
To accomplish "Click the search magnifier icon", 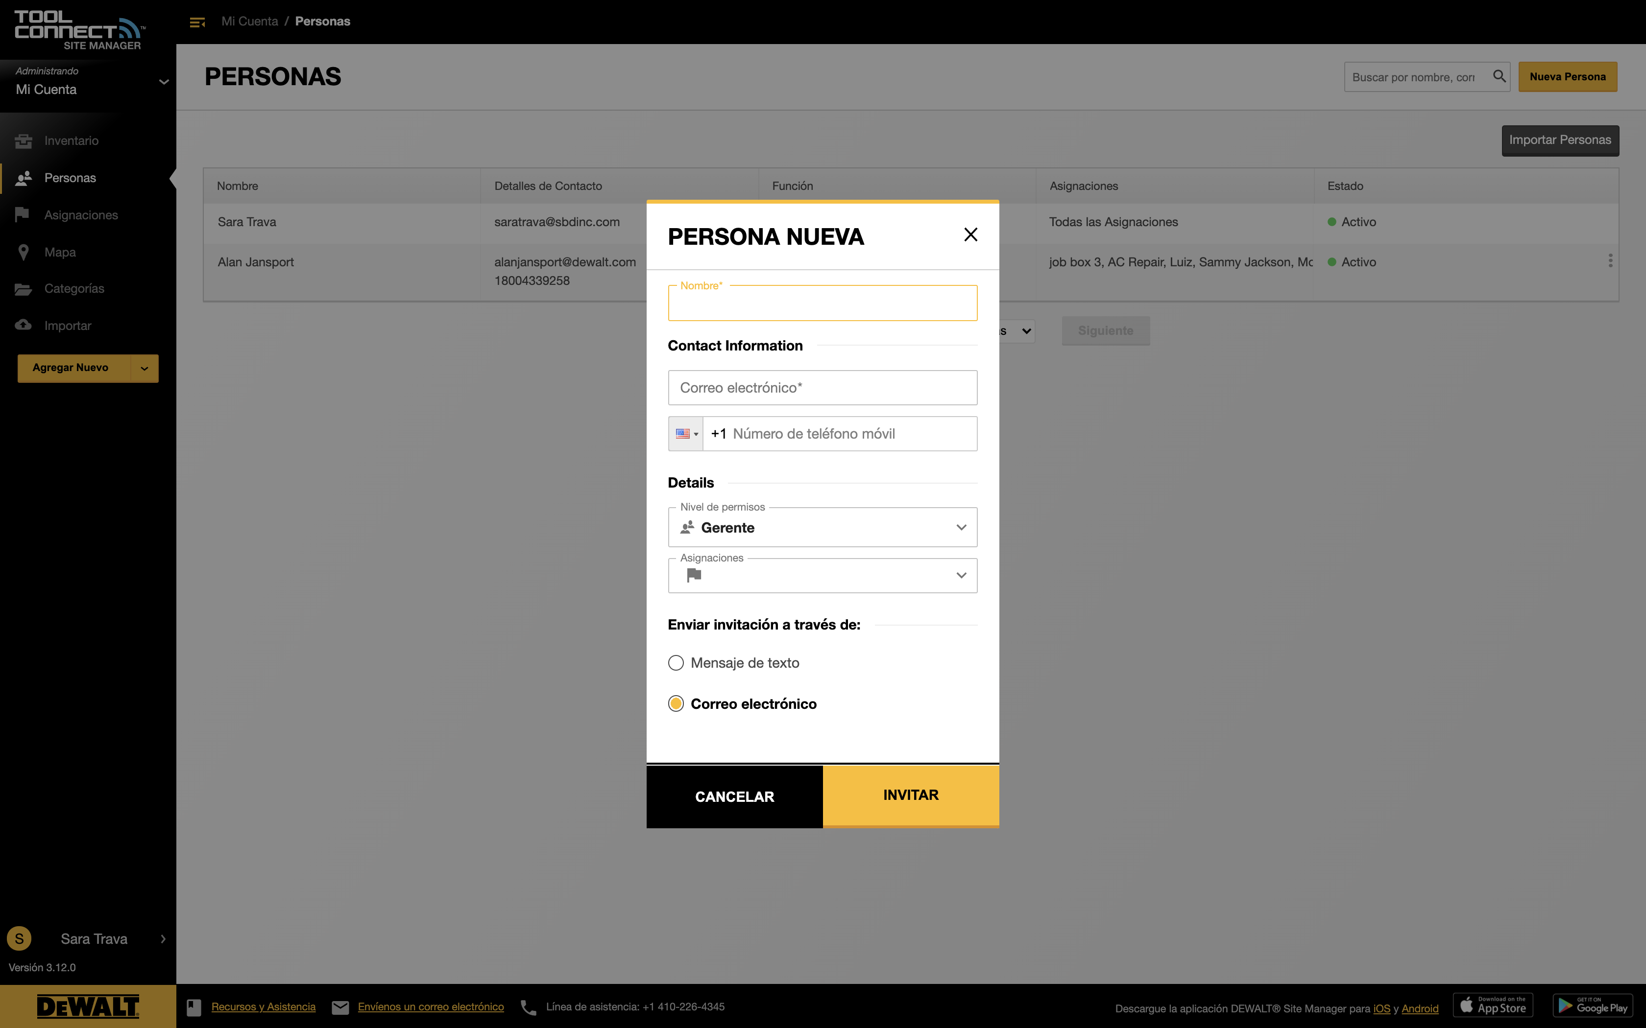I will click(1499, 77).
